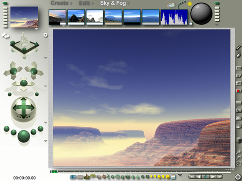The image size is (242, 181).
Task: Click the animation timeline scrubber handle
Action: coord(54,172)
